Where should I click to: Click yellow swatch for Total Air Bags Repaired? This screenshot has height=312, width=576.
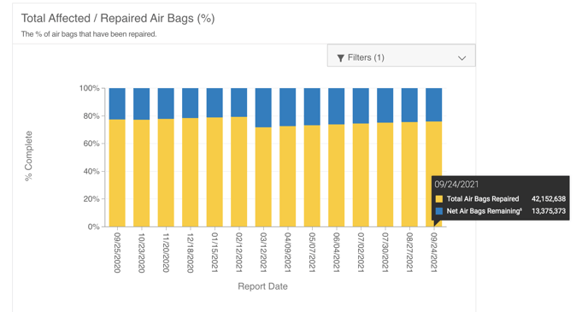click(x=439, y=199)
